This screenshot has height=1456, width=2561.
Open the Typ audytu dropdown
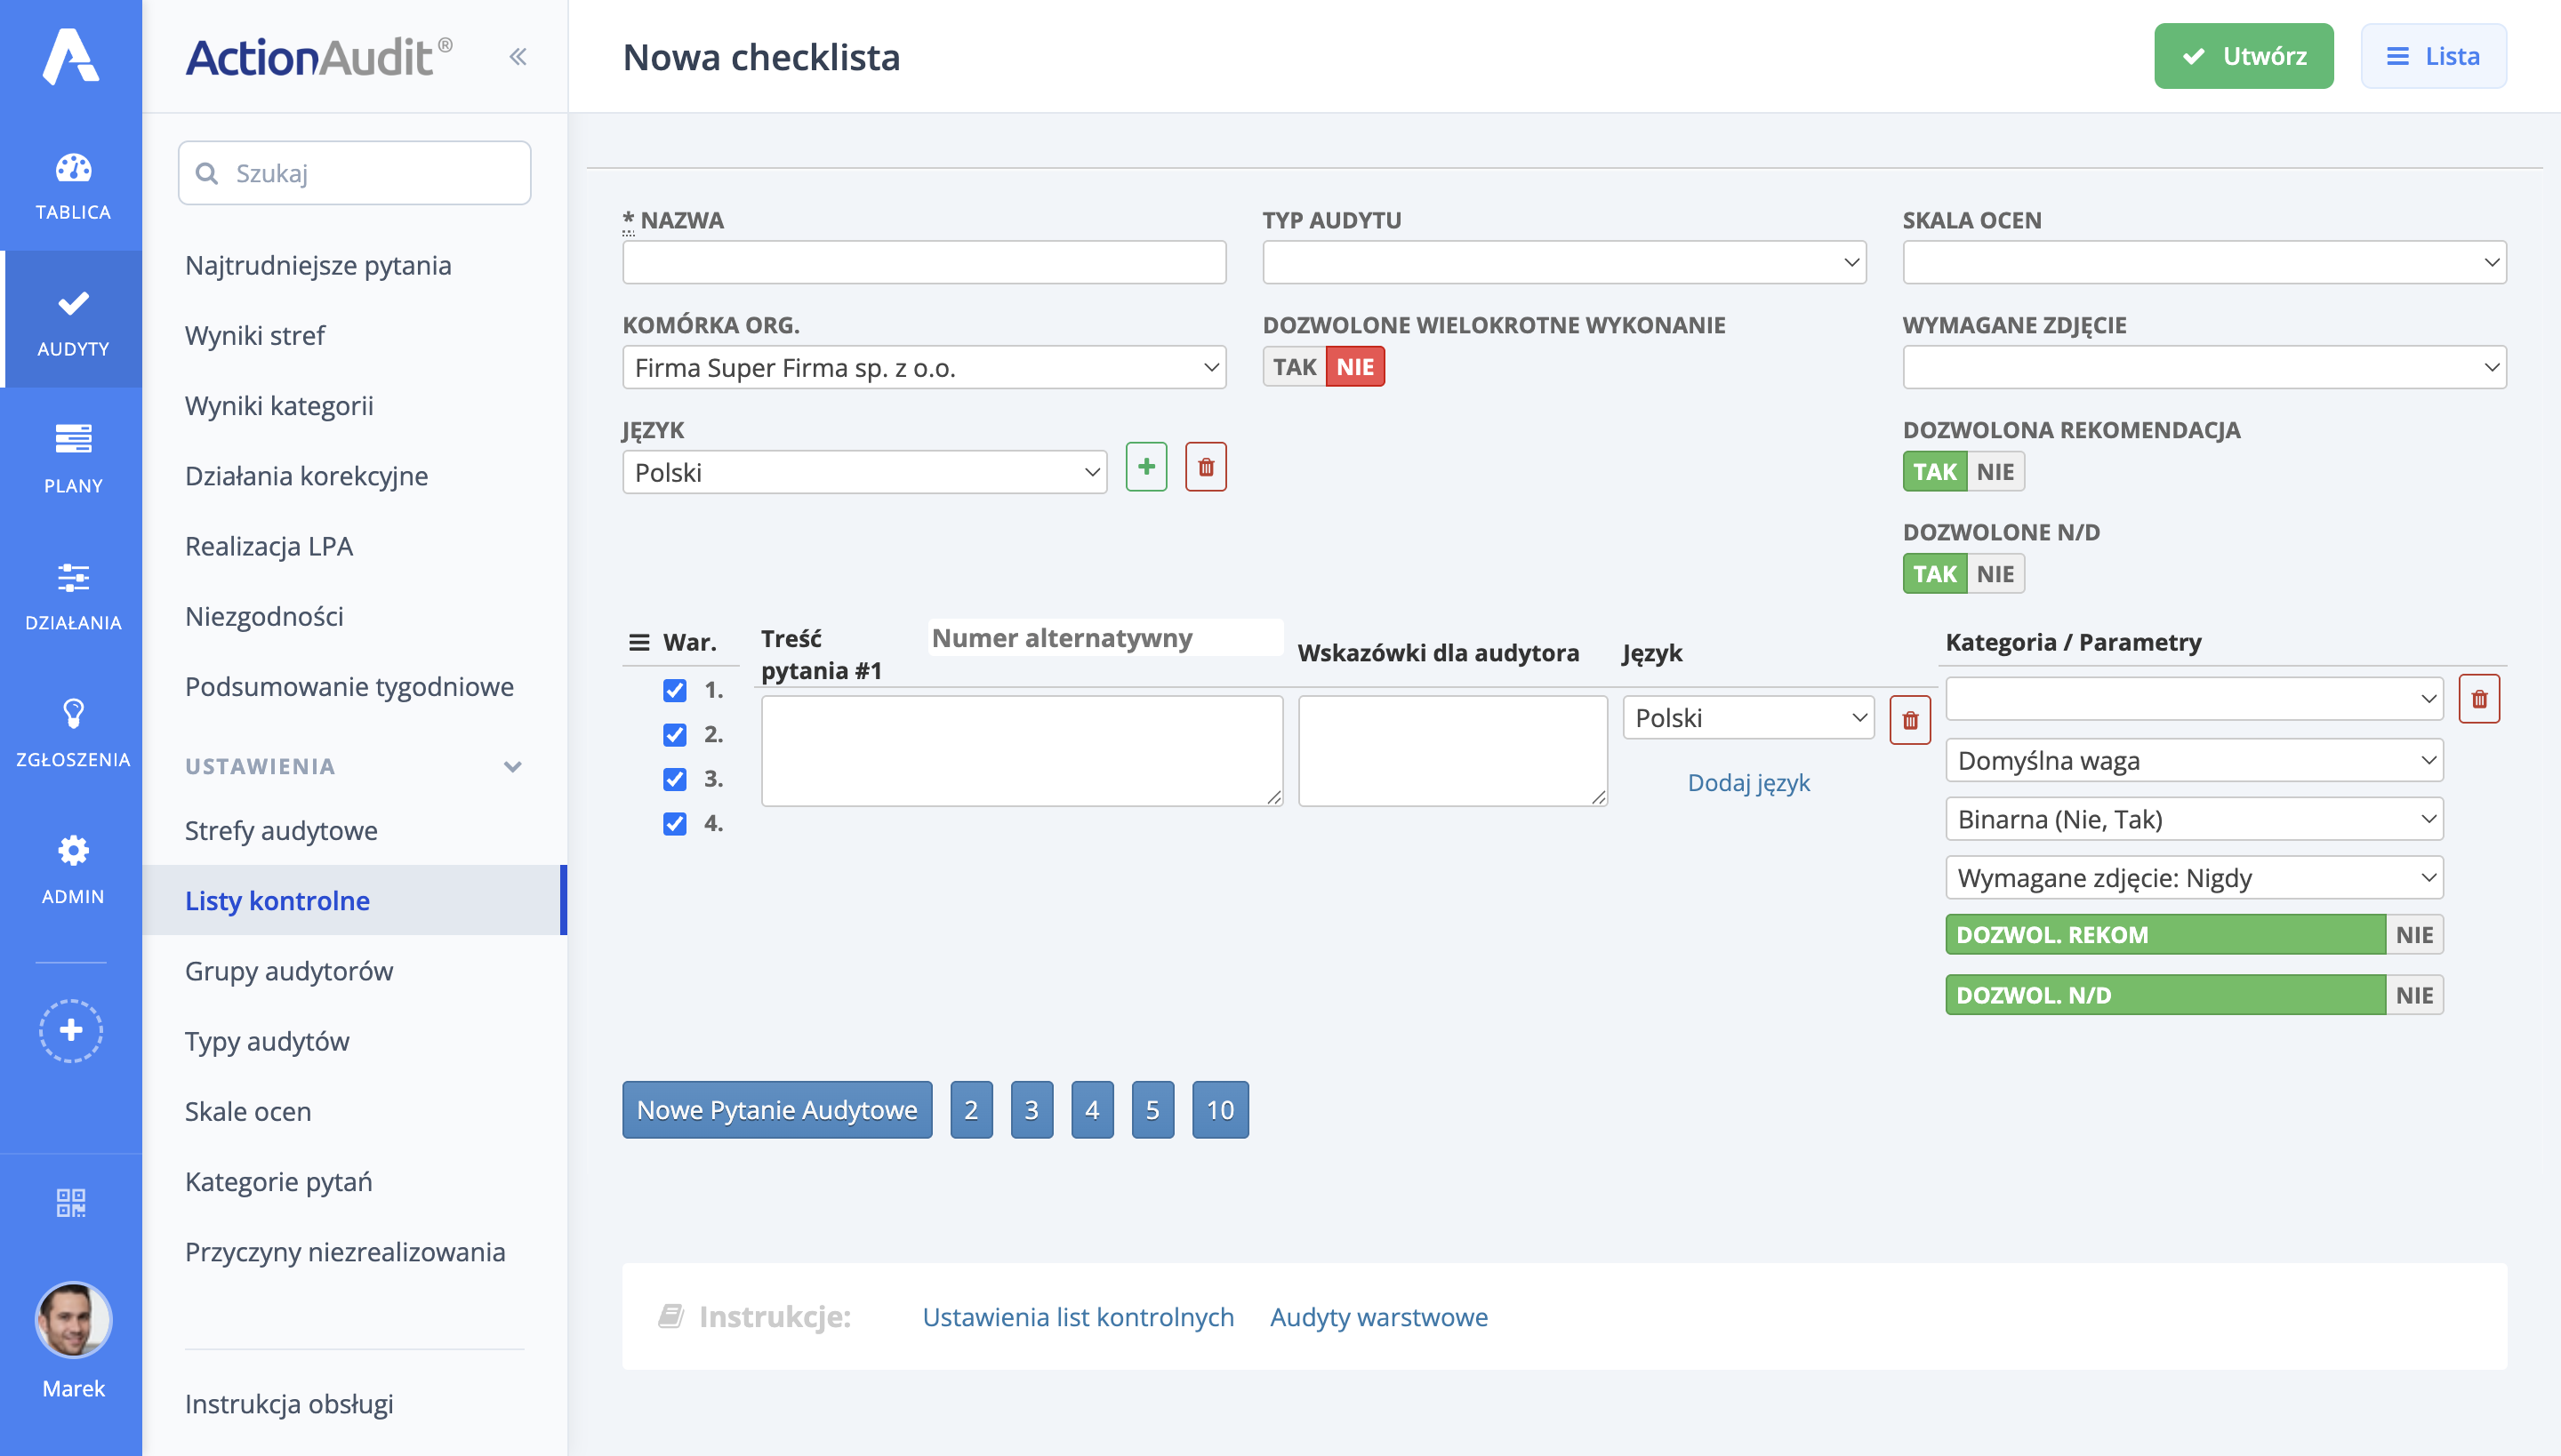tap(1563, 262)
